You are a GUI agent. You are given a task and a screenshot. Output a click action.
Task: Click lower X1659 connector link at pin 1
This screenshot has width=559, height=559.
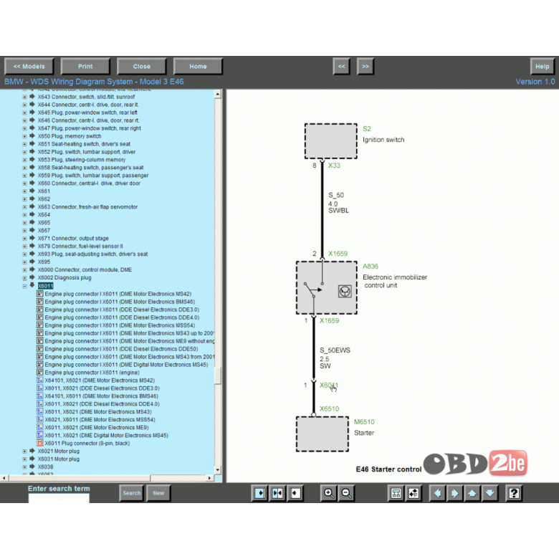pyautogui.click(x=330, y=321)
